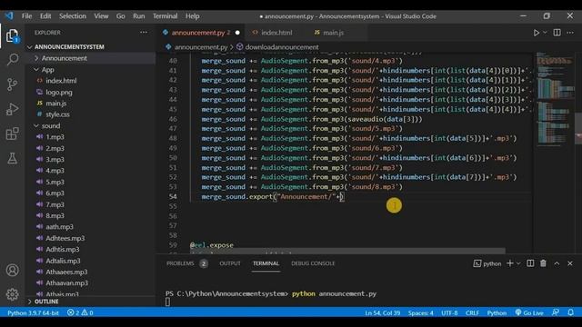The width and height of the screenshot is (582, 327).
Task: Open the launch profile dropdown beside plus
Action: tap(518, 263)
